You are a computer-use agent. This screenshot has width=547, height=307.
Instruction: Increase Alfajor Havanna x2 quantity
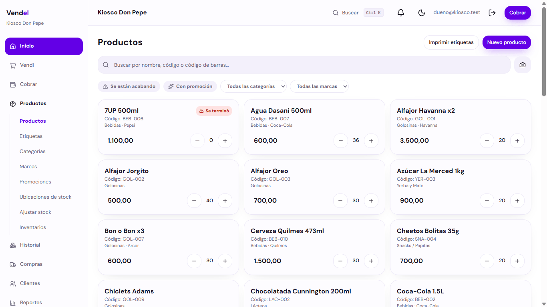click(517, 141)
